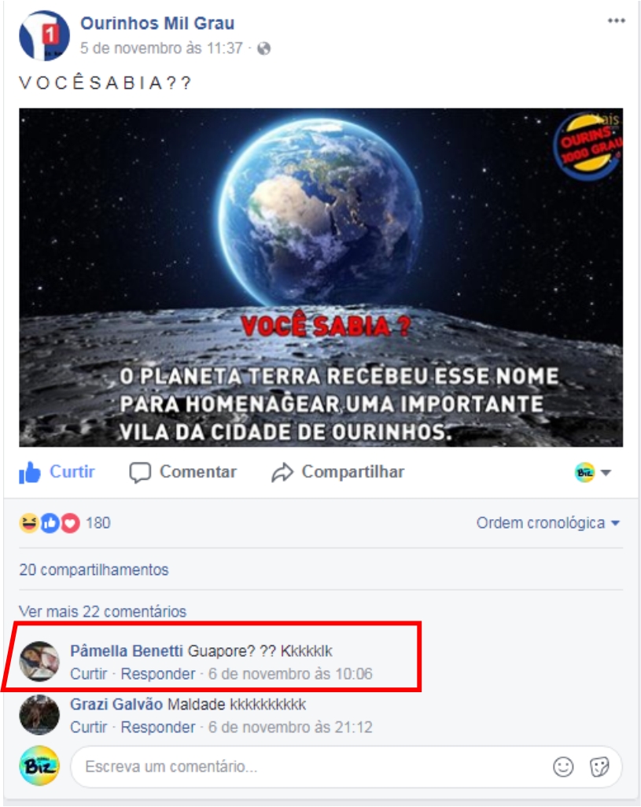Click the public globe privacy icon
641x807 pixels.
pos(264,49)
